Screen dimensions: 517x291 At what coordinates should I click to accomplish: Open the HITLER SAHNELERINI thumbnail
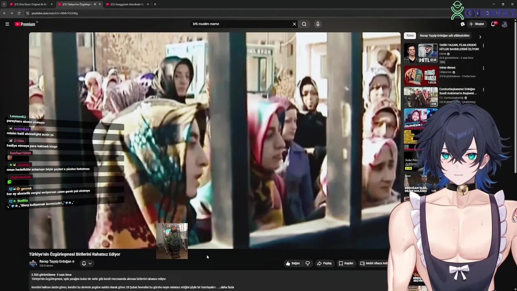point(421,53)
